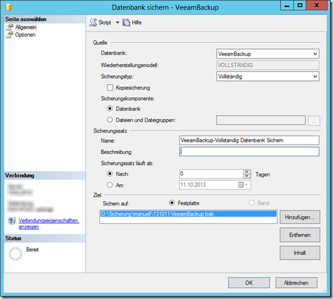333x299 pixels.
Task: Click the Beschreibung input field
Action: [249, 151]
